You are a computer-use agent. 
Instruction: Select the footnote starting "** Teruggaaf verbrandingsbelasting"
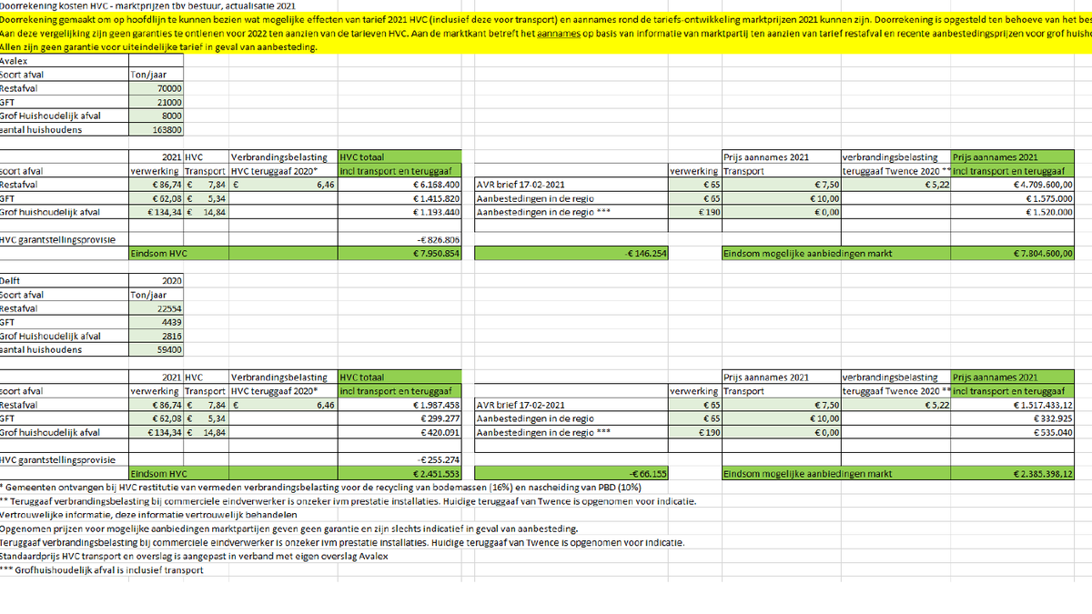tap(348, 501)
